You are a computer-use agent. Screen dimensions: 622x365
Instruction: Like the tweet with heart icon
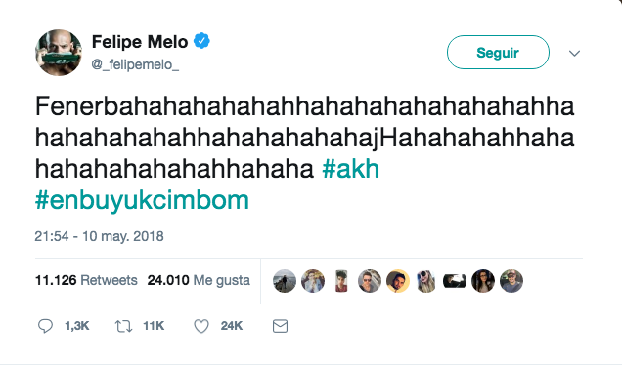(201, 326)
